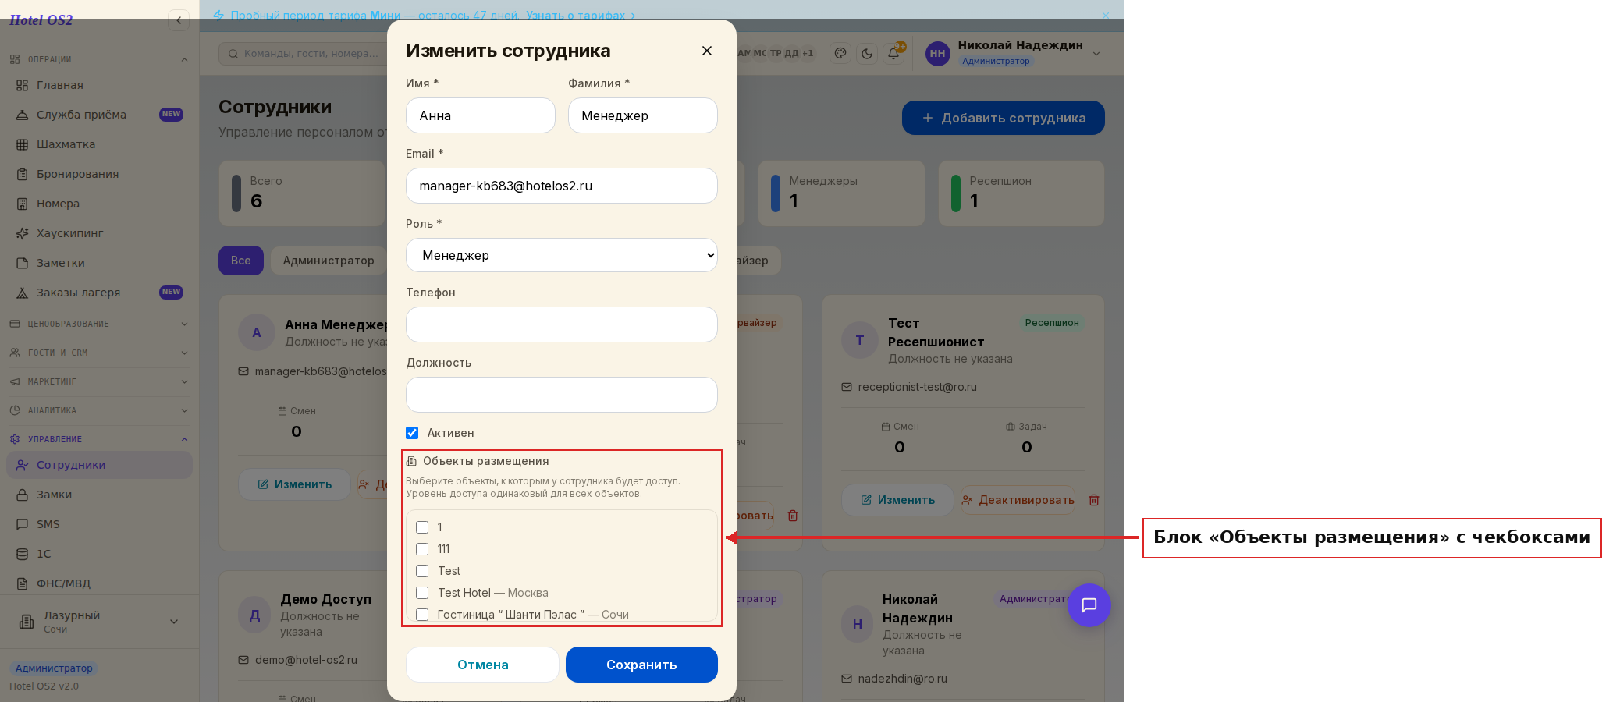Open the Роль dropdown in the dialog
The image size is (1620, 702).
(562, 255)
